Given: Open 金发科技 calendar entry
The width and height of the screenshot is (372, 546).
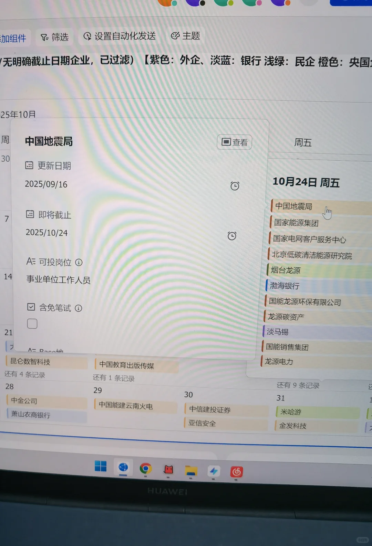Looking at the screenshot, I should pyautogui.click(x=316, y=426).
